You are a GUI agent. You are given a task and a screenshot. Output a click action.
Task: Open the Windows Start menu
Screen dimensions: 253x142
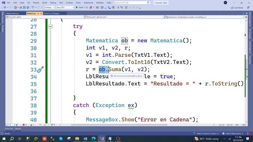click(4, 138)
